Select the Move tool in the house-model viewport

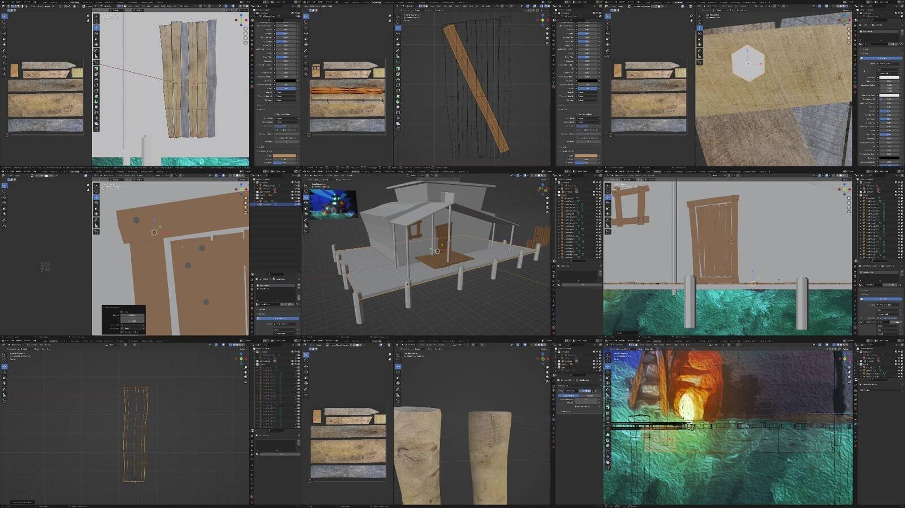(x=306, y=197)
